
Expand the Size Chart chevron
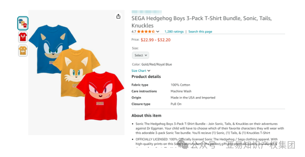[x=149, y=71]
